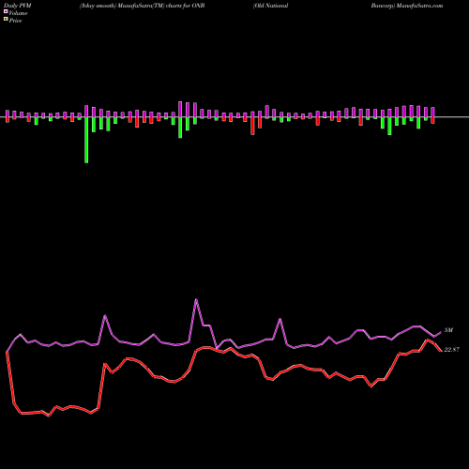Click the tallest green bar in the histogram
The image size is (469, 469).
(86, 140)
